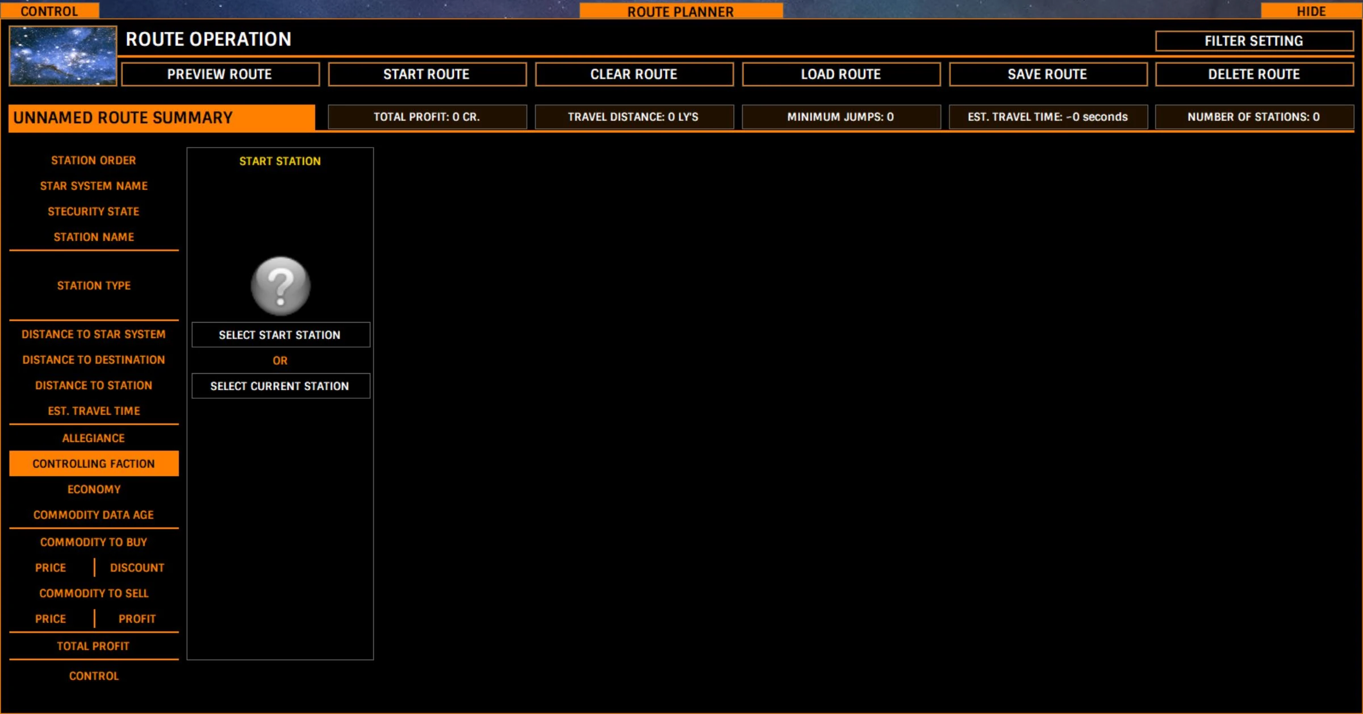
Task: Click the galaxy thumbnail image
Action: pyautogui.click(x=63, y=56)
